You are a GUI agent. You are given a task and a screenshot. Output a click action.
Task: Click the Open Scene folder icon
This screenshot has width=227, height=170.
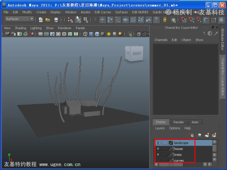coord(48,20)
